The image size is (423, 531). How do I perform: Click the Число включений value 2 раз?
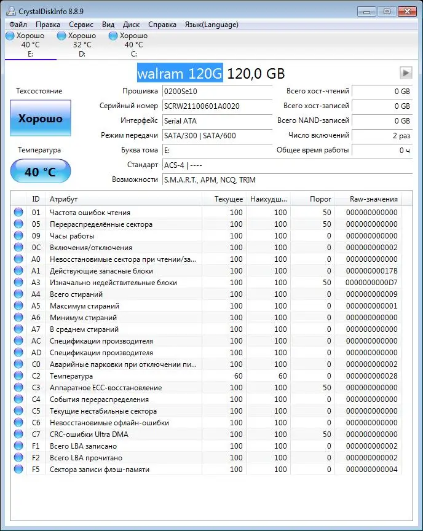click(x=382, y=135)
